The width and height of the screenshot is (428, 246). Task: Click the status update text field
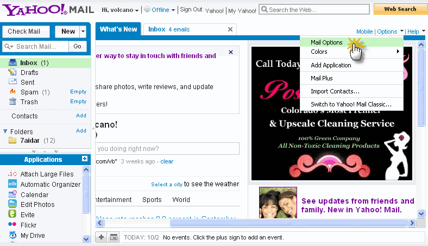click(x=168, y=149)
